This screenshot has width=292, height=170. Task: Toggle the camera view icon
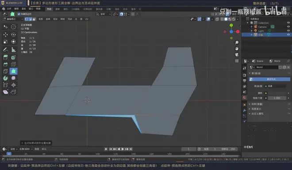[x=237, y=54]
